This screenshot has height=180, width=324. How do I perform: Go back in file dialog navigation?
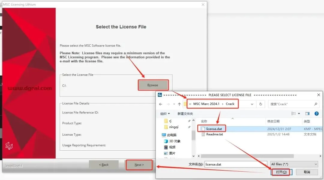click(161, 104)
